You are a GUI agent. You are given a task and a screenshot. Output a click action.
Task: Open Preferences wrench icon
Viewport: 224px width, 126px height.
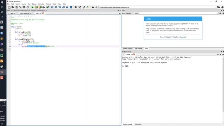[x=84, y=7]
